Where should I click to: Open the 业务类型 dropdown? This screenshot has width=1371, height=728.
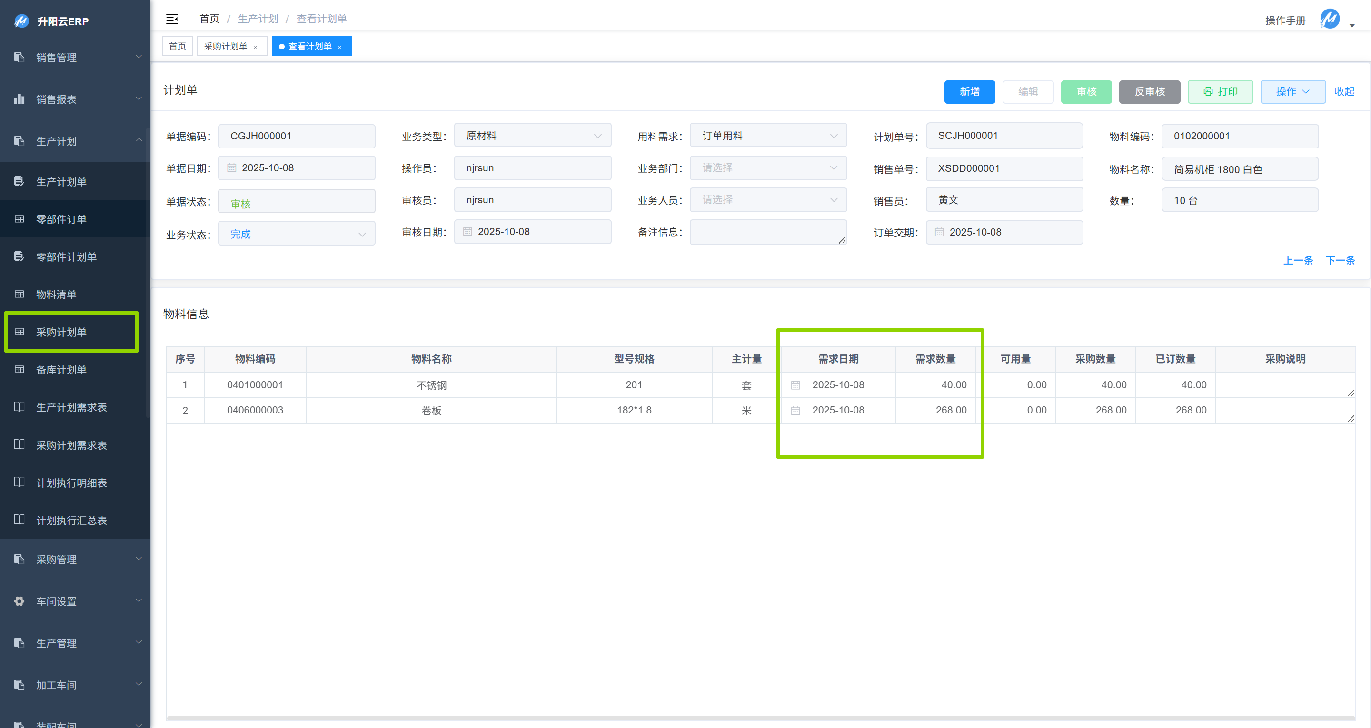pyautogui.click(x=532, y=136)
